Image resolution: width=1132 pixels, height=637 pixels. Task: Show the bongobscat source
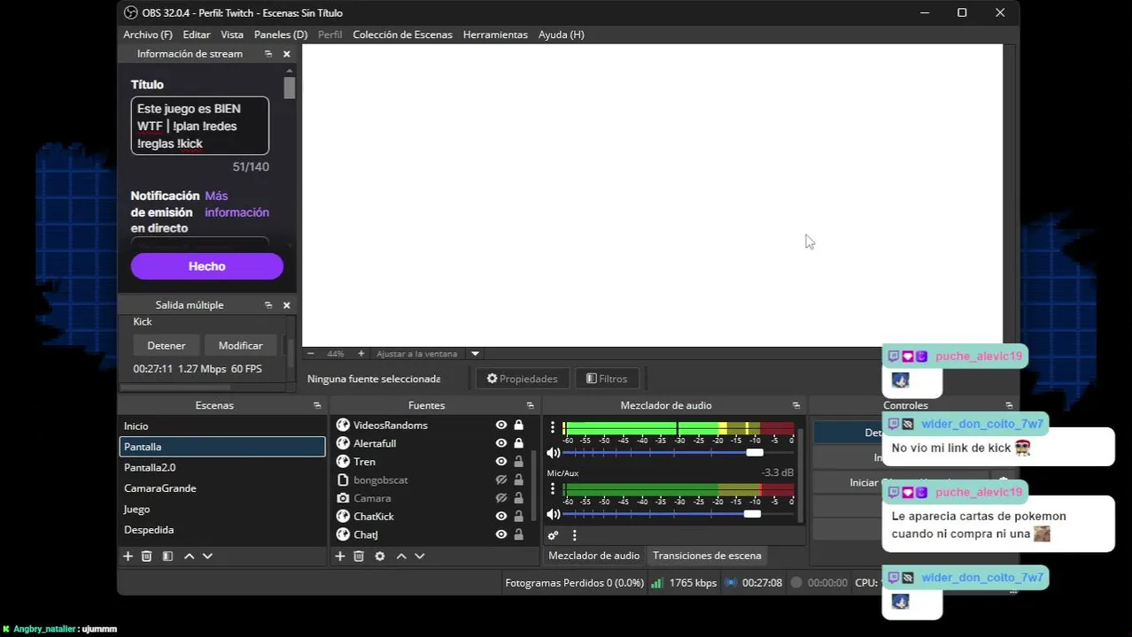501,480
